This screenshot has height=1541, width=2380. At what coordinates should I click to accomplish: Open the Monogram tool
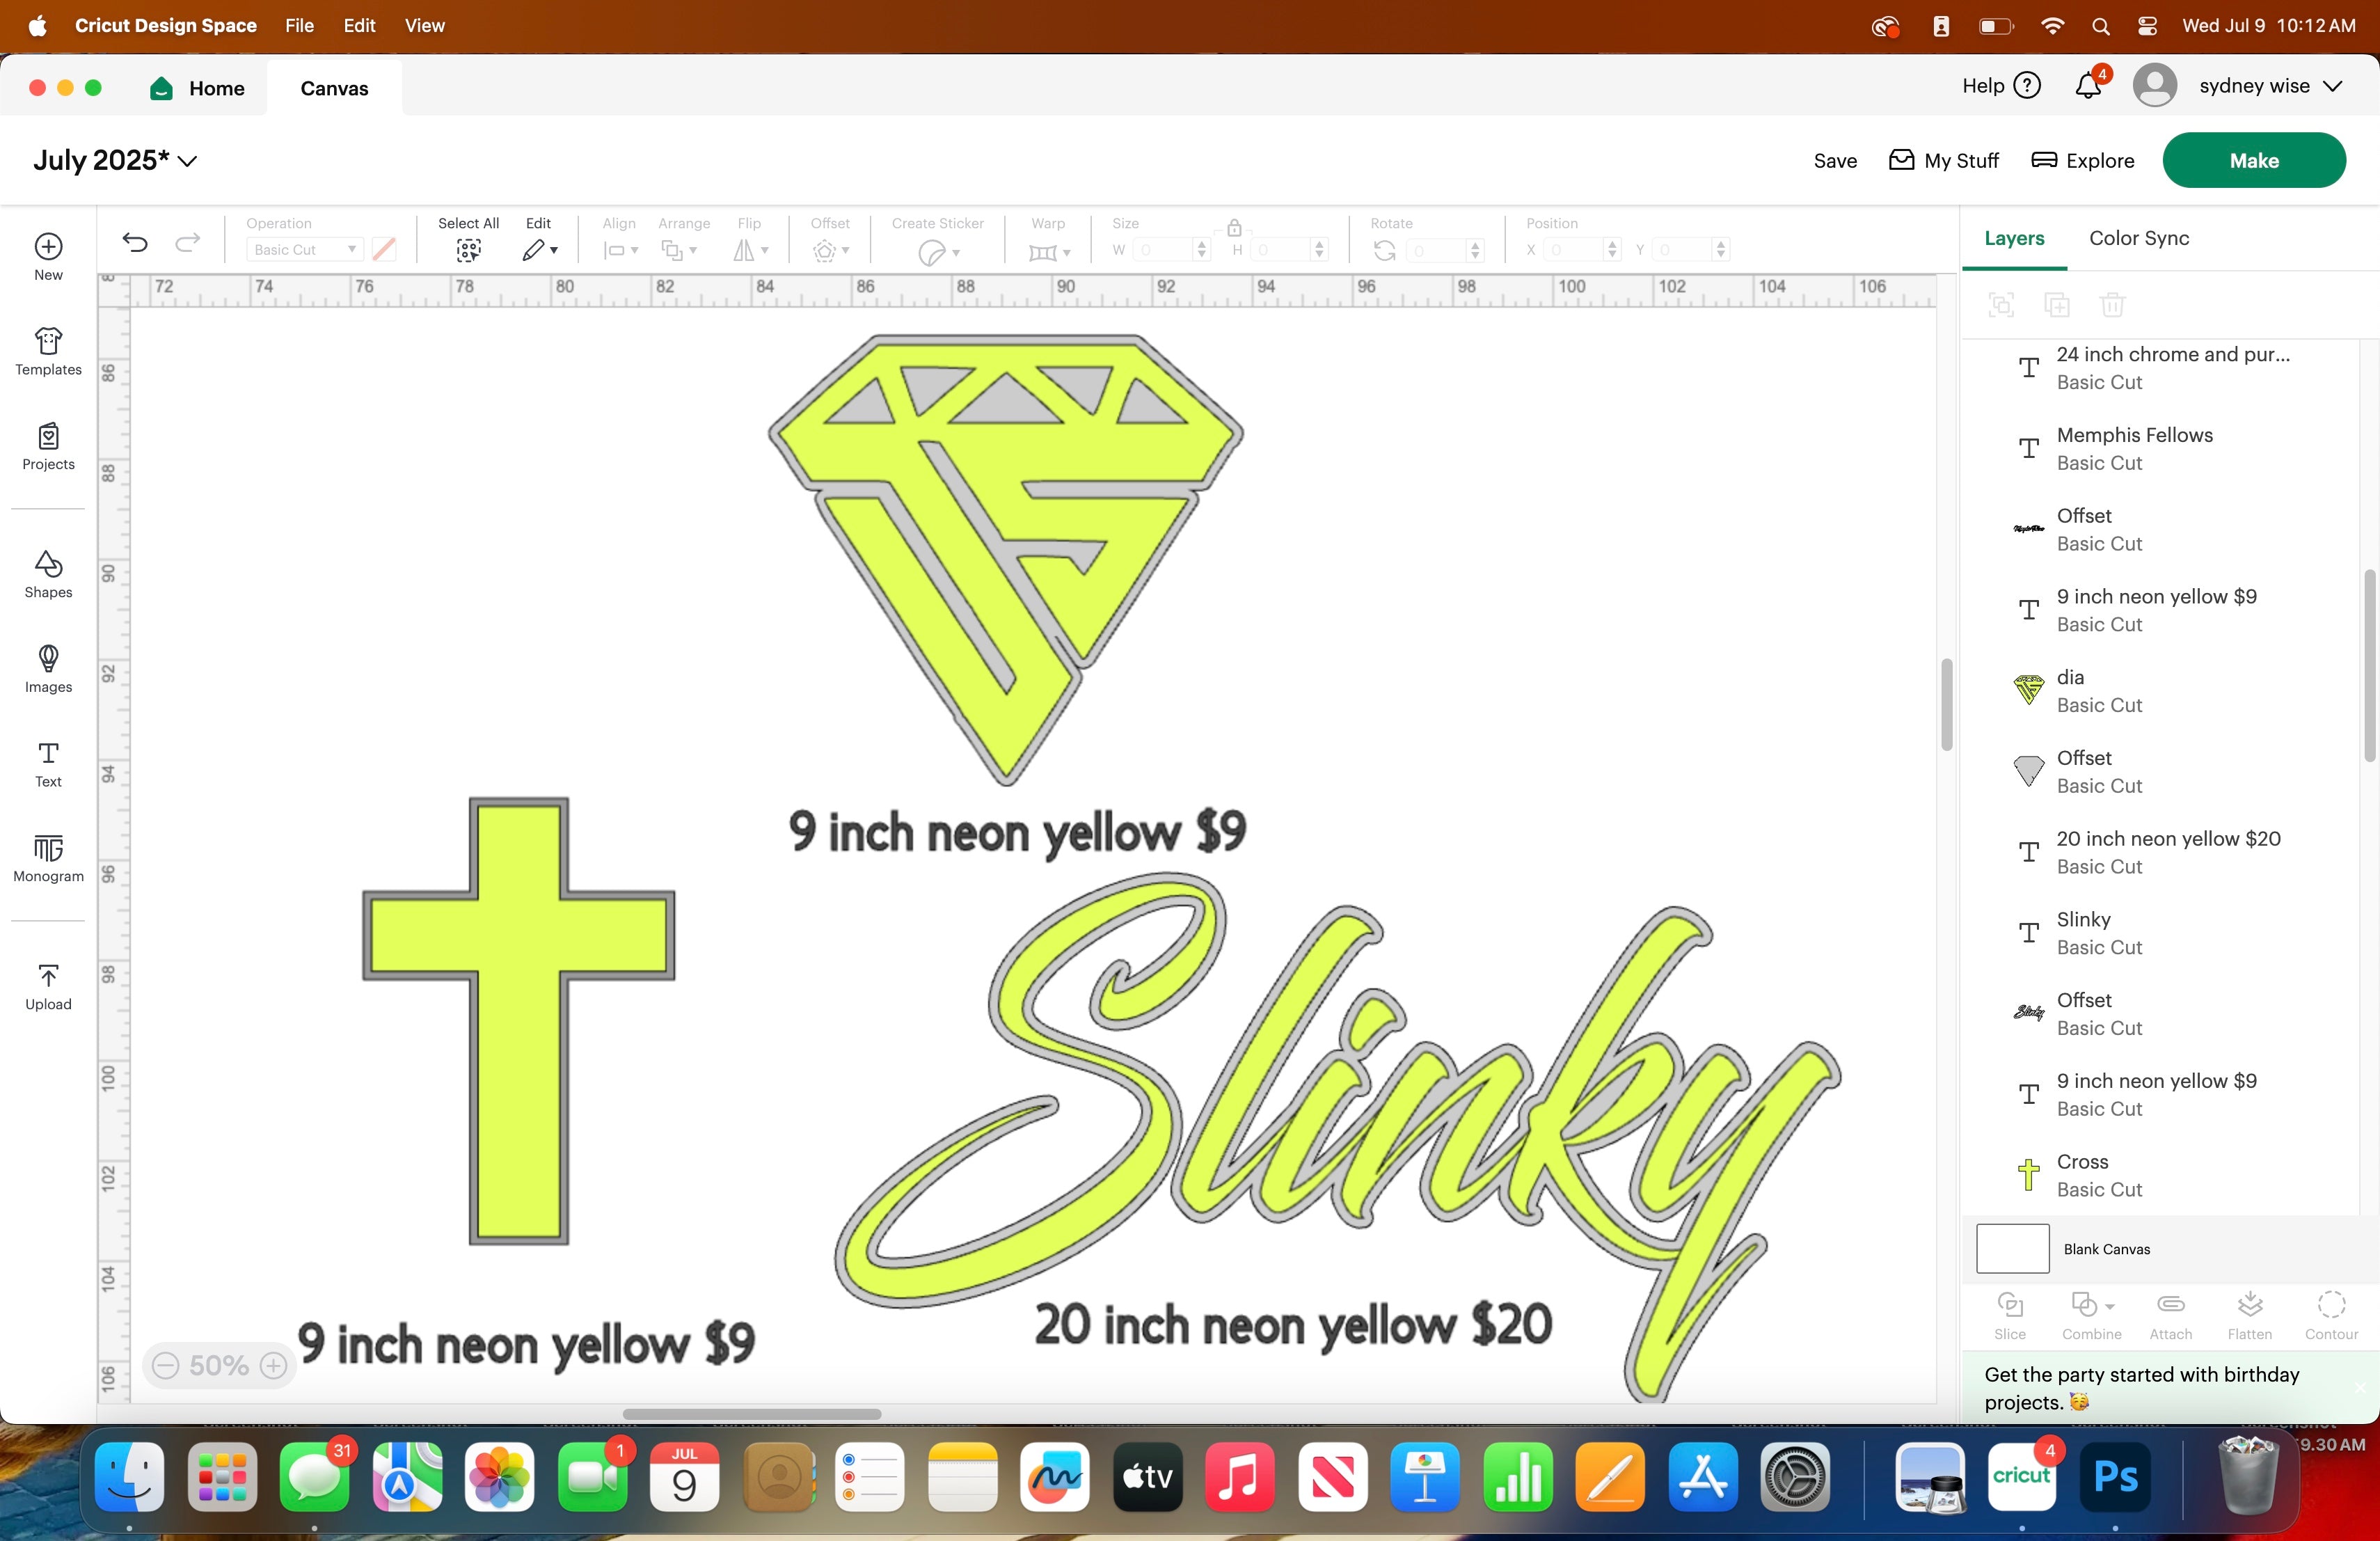pyautogui.click(x=48, y=858)
